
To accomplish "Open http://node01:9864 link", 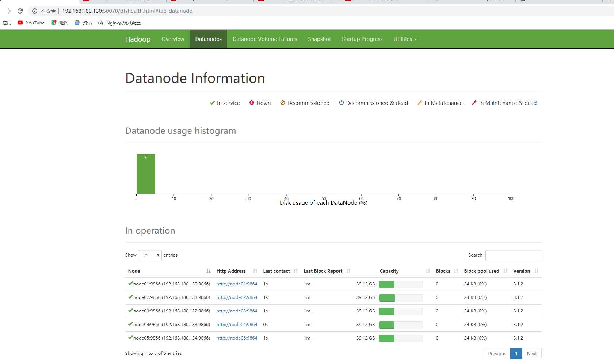I will click(x=237, y=284).
